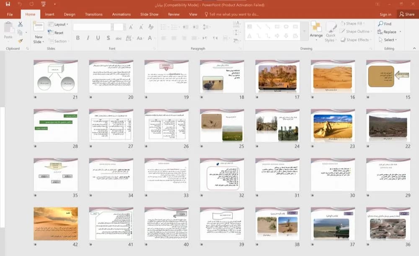This screenshot has height=256, width=419.
Task: Save the presentation from the quick access toolbar
Action: [8, 4]
